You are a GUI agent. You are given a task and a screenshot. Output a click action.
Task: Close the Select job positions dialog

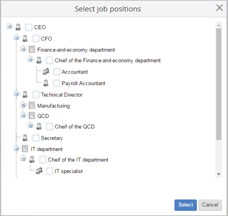click(219, 8)
